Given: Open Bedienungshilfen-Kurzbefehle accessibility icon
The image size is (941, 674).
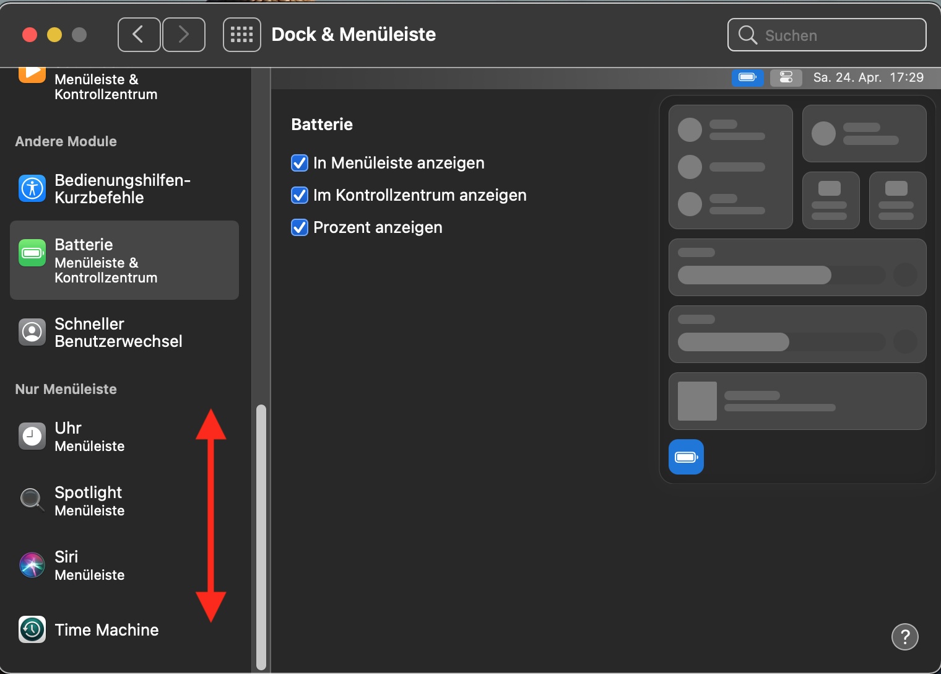Looking at the screenshot, I should coord(32,188).
